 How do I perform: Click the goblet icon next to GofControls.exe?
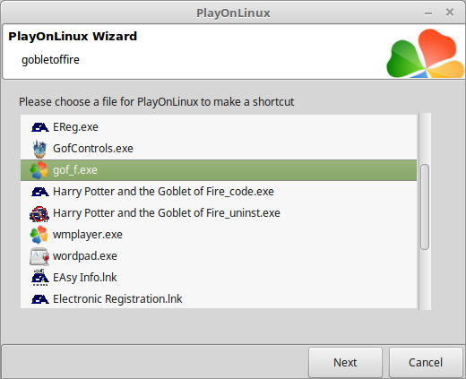coord(39,149)
